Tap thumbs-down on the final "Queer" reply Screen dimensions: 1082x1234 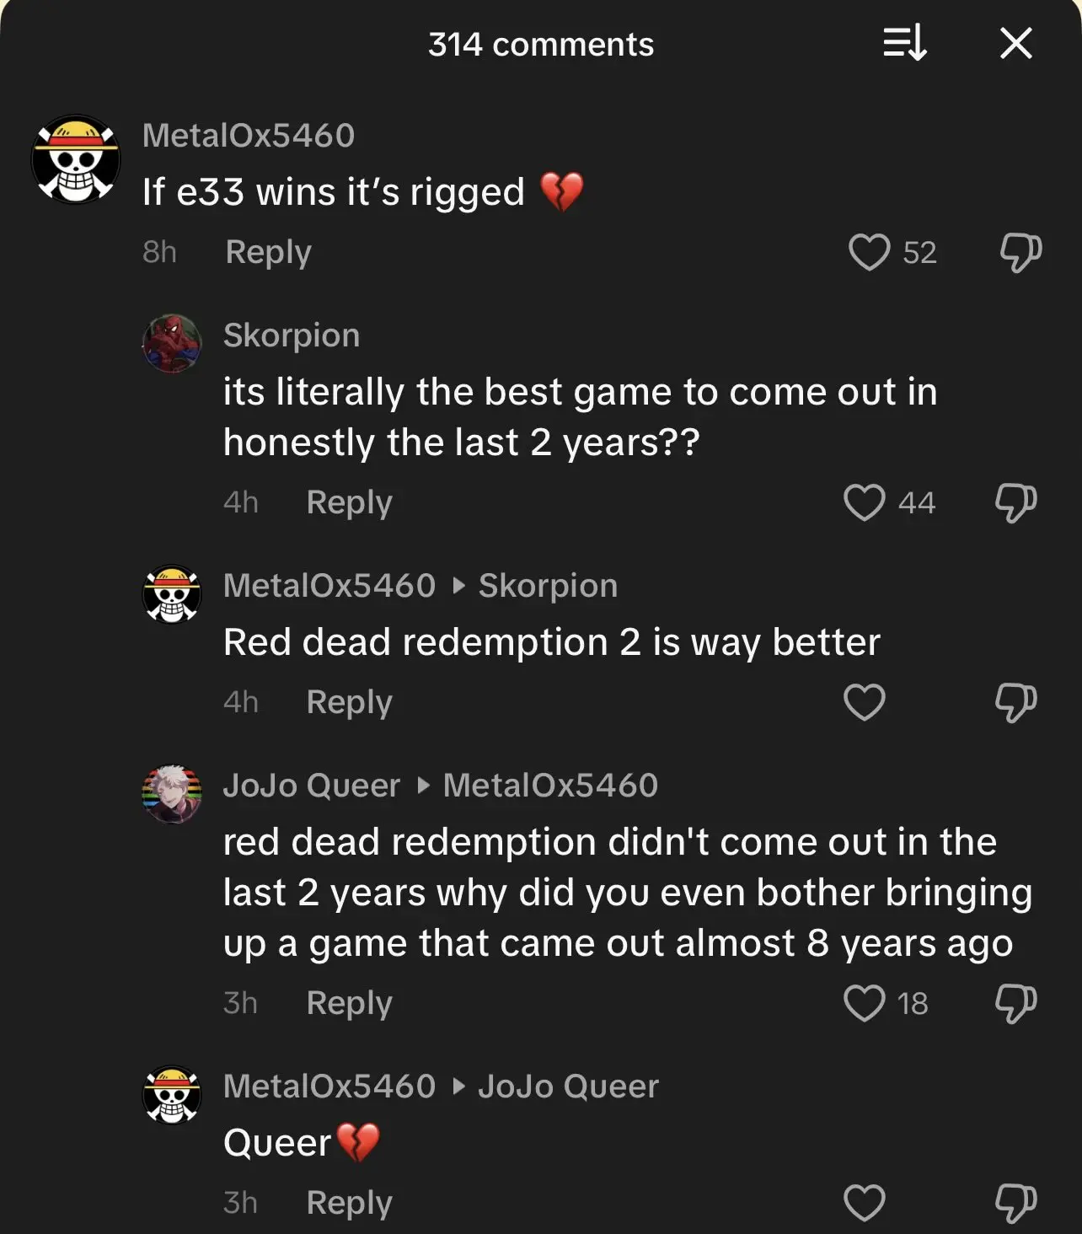pyautogui.click(x=1015, y=1203)
